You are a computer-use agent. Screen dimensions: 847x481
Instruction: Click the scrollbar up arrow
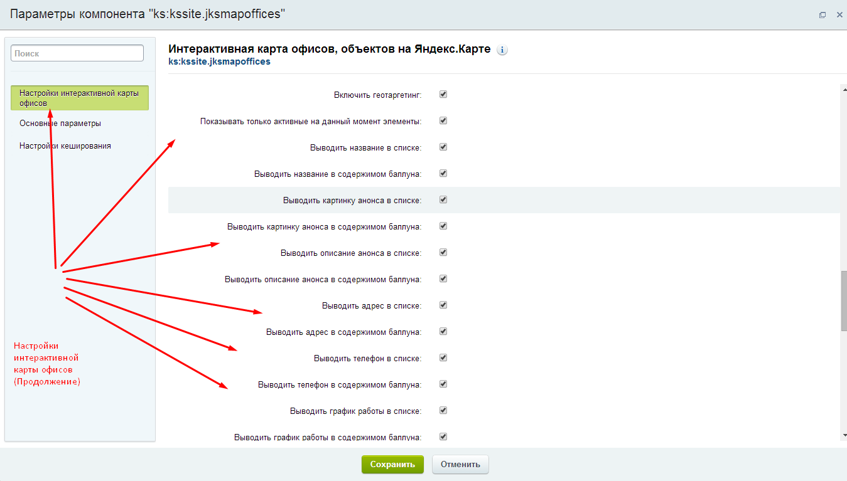(x=844, y=89)
